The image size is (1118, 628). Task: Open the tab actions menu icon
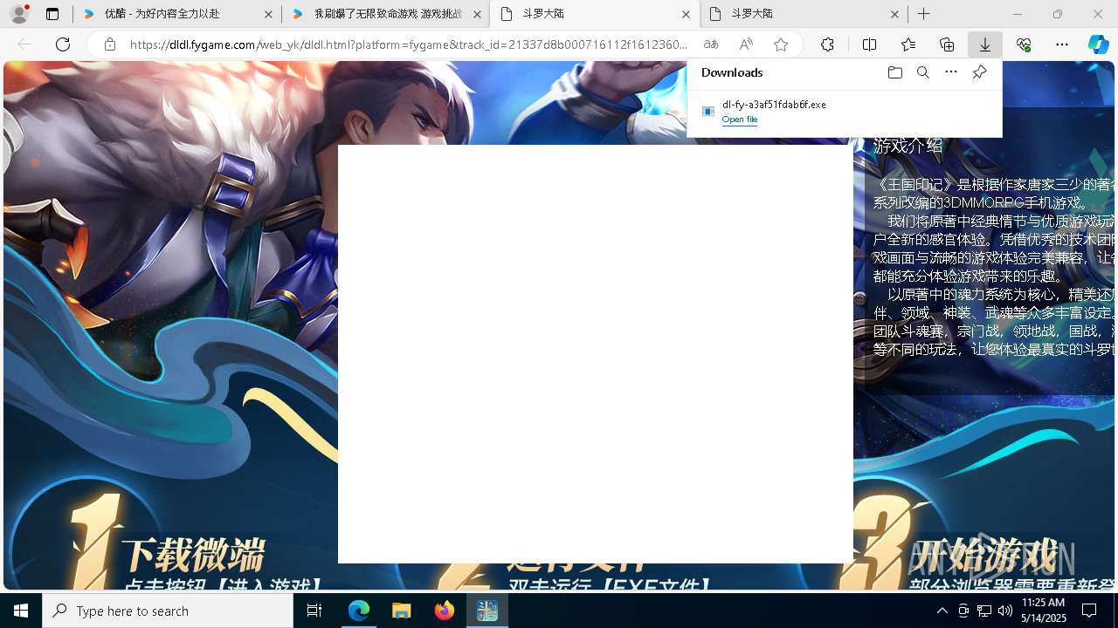(x=52, y=14)
